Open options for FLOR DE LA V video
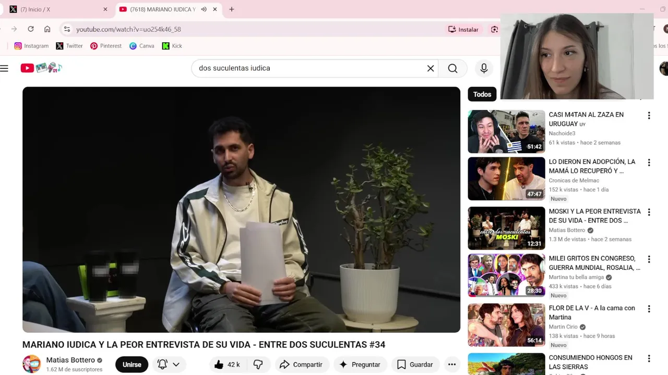Screen dimensions: 668x375 [x=649, y=309]
